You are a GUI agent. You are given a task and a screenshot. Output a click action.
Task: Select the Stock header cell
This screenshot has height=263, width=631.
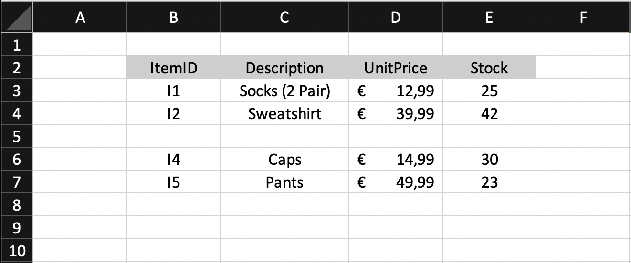(489, 68)
